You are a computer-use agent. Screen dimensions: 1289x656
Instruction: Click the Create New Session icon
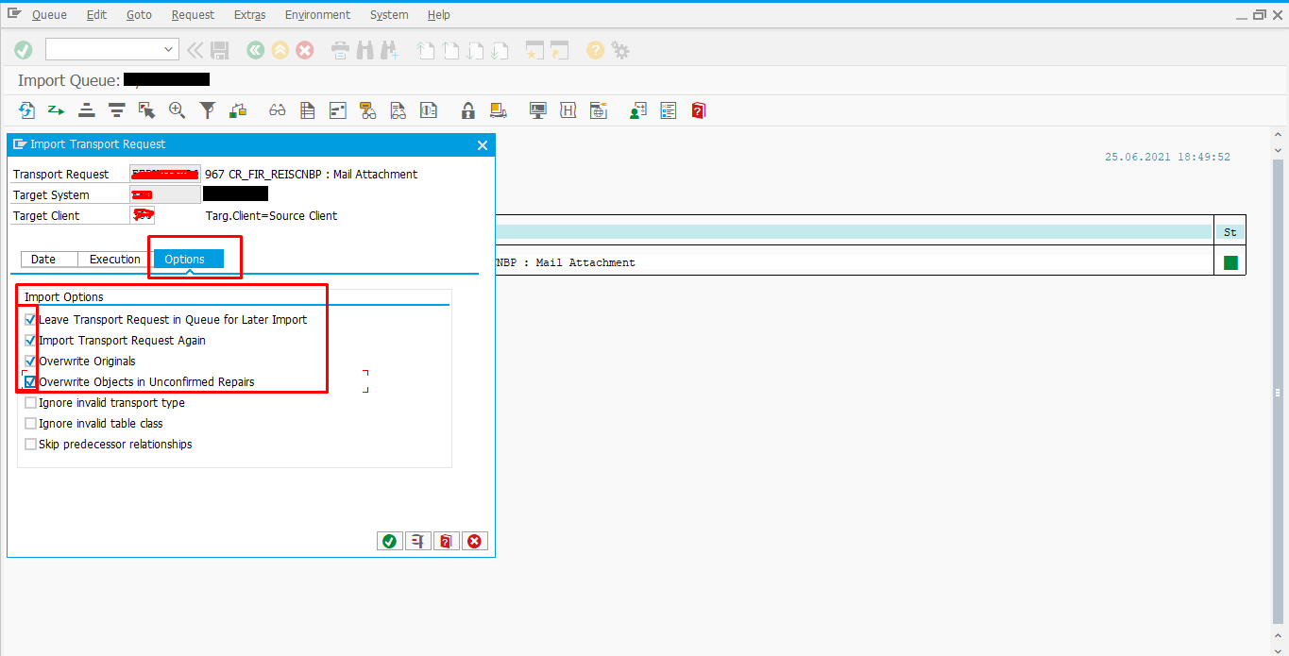coord(535,50)
